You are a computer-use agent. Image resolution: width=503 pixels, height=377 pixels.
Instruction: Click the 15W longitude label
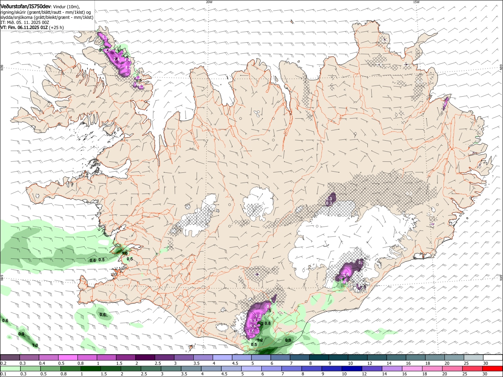point(416,2)
